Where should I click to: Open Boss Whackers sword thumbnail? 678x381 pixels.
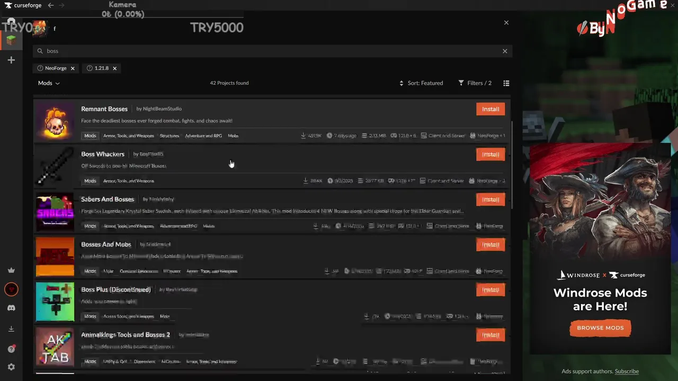point(55,166)
